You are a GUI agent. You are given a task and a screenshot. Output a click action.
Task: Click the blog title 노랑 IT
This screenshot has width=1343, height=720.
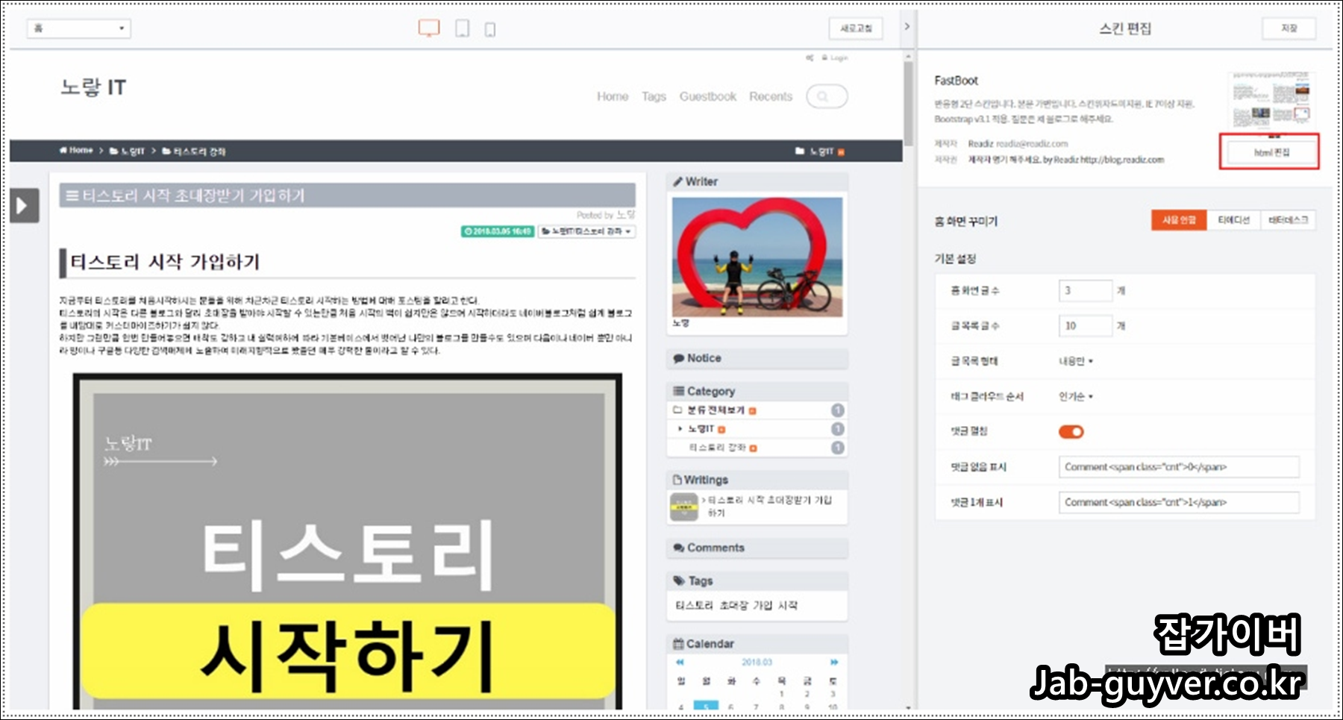tap(93, 87)
